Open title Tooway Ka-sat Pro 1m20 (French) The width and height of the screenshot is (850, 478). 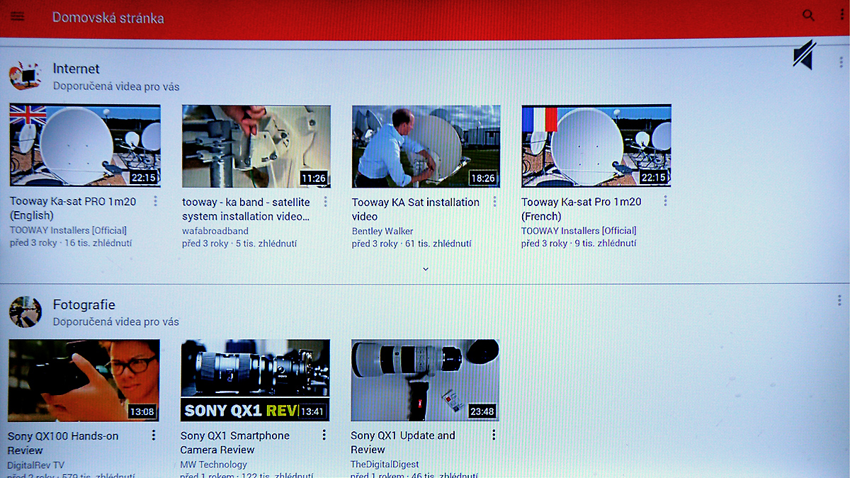click(x=582, y=209)
